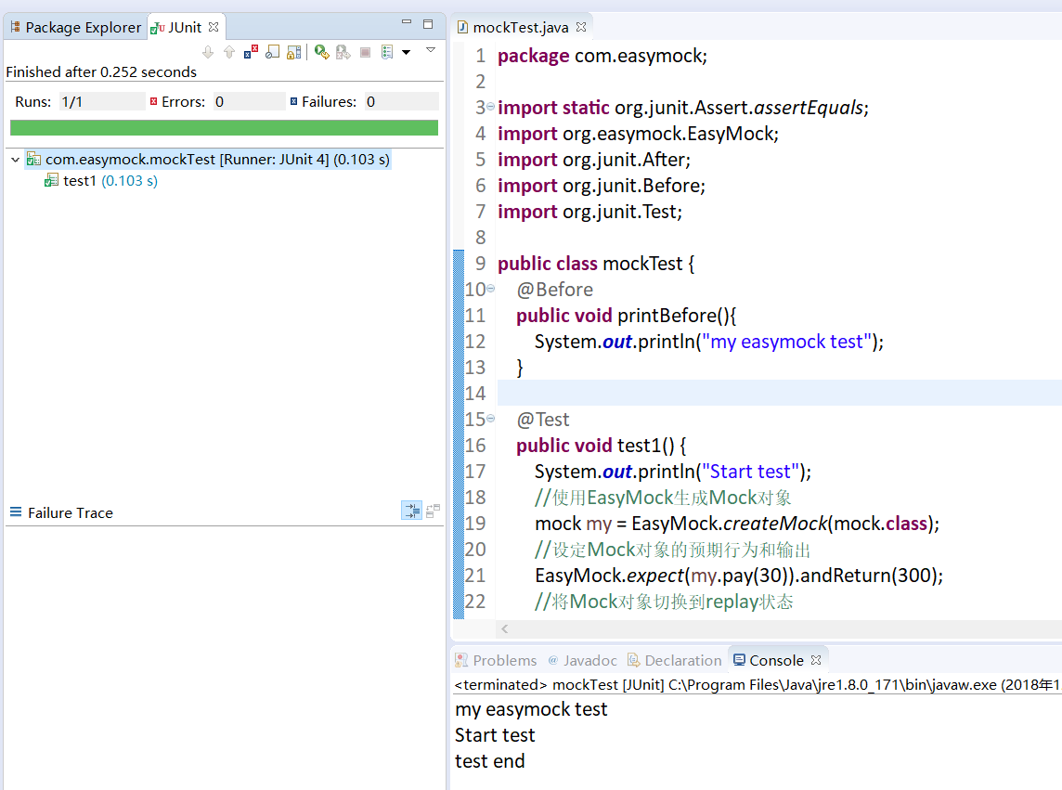Toggle Filter Stack Trace button

[412, 511]
